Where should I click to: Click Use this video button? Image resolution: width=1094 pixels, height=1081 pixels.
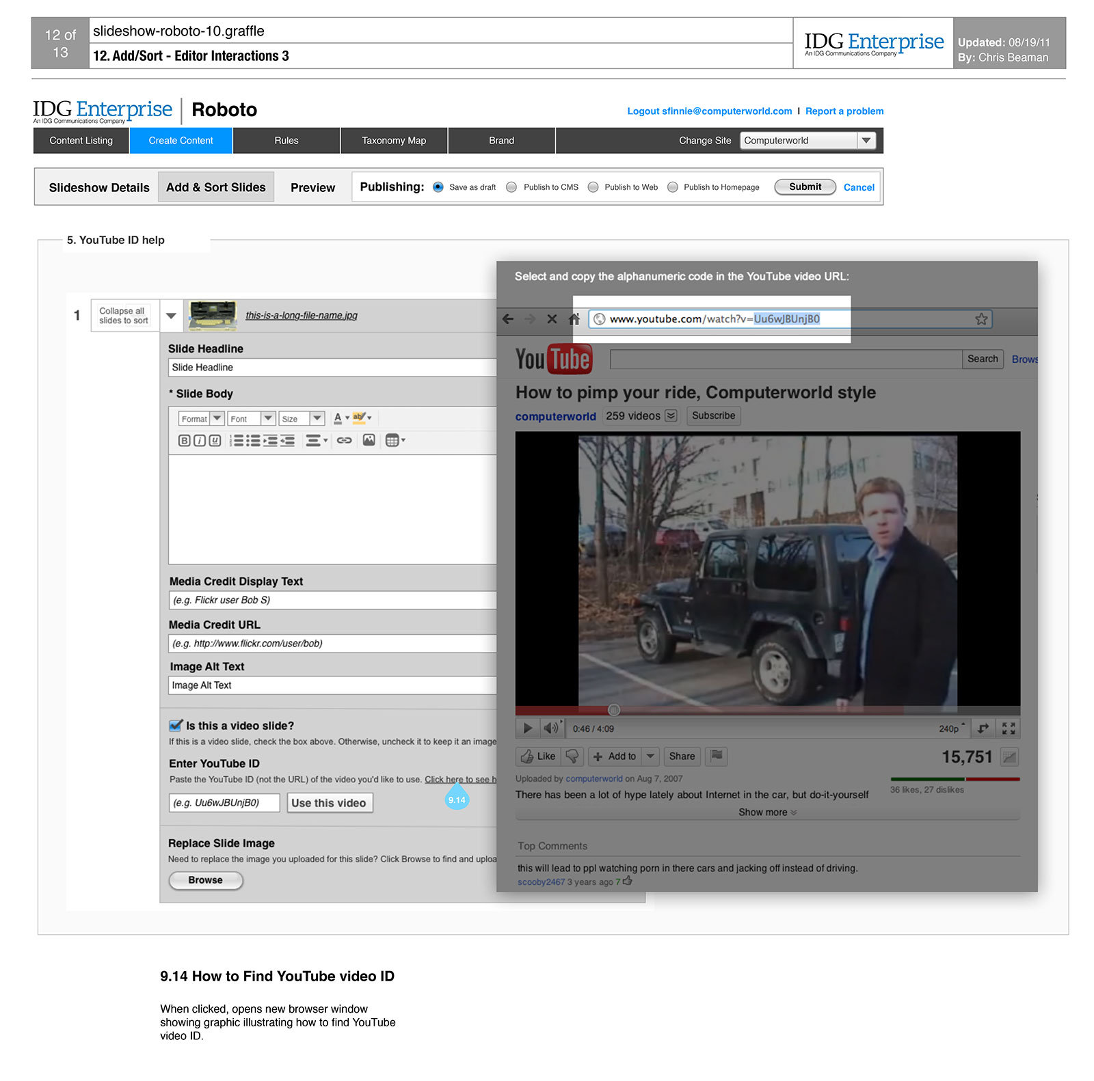click(x=330, y=803)
